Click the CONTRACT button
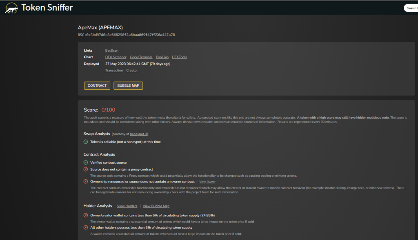Viewport: 418px width, 240px height. point(97,86)
